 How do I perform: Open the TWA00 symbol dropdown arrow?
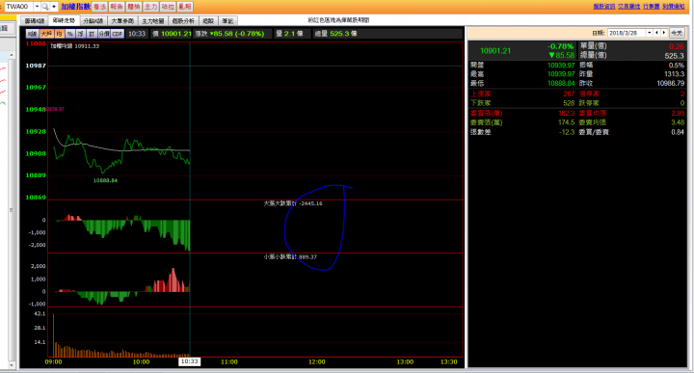click(37, 7)
